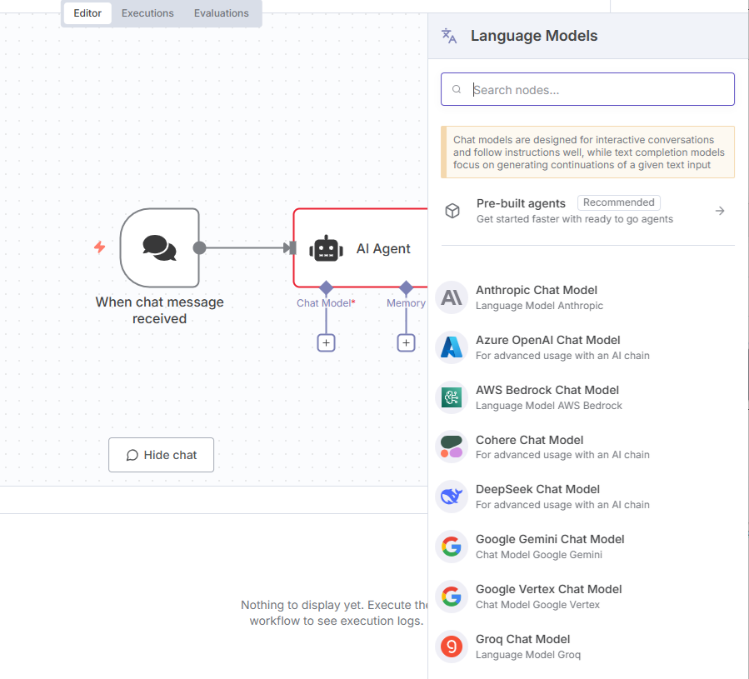The height and width of the screenshot is (679, 749).
Task: Click the orange lightning trigger icon
Action: [x=100, y=247]
